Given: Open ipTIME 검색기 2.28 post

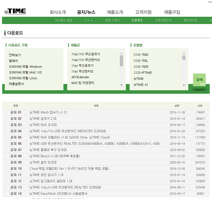Looking at the screenshot, I should tap(43, 118).
